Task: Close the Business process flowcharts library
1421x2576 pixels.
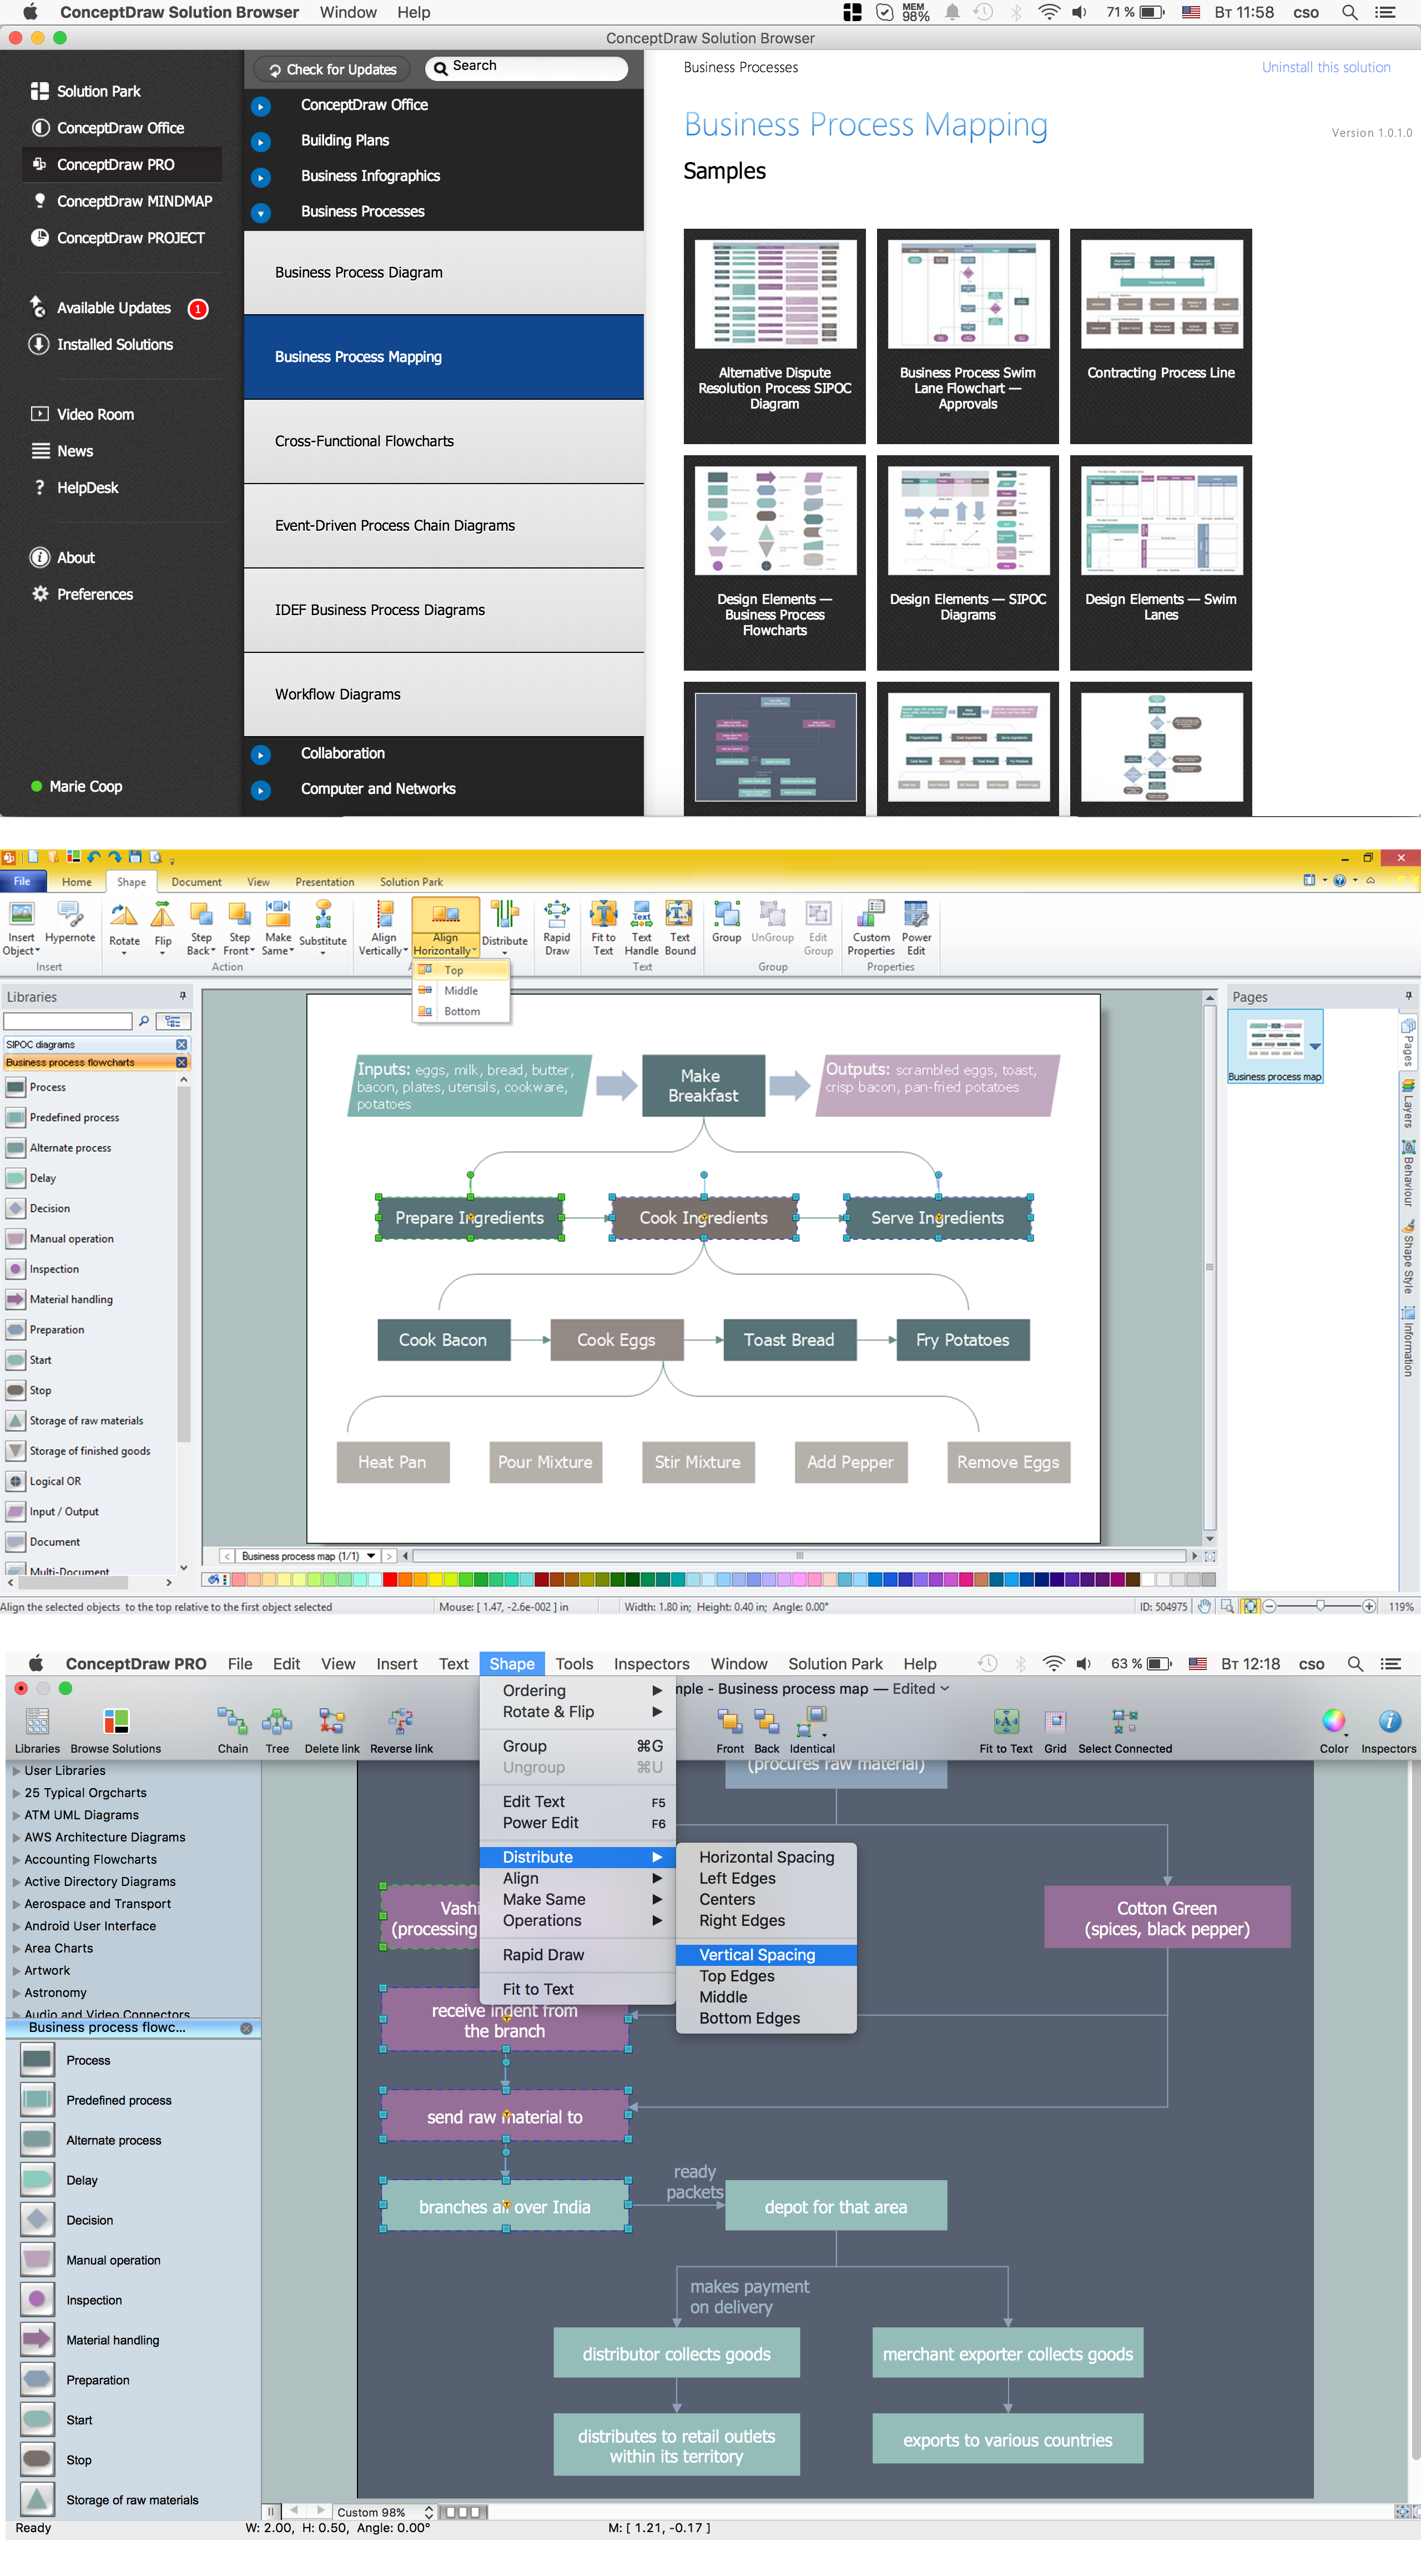Action: (x=181, y=1062)
